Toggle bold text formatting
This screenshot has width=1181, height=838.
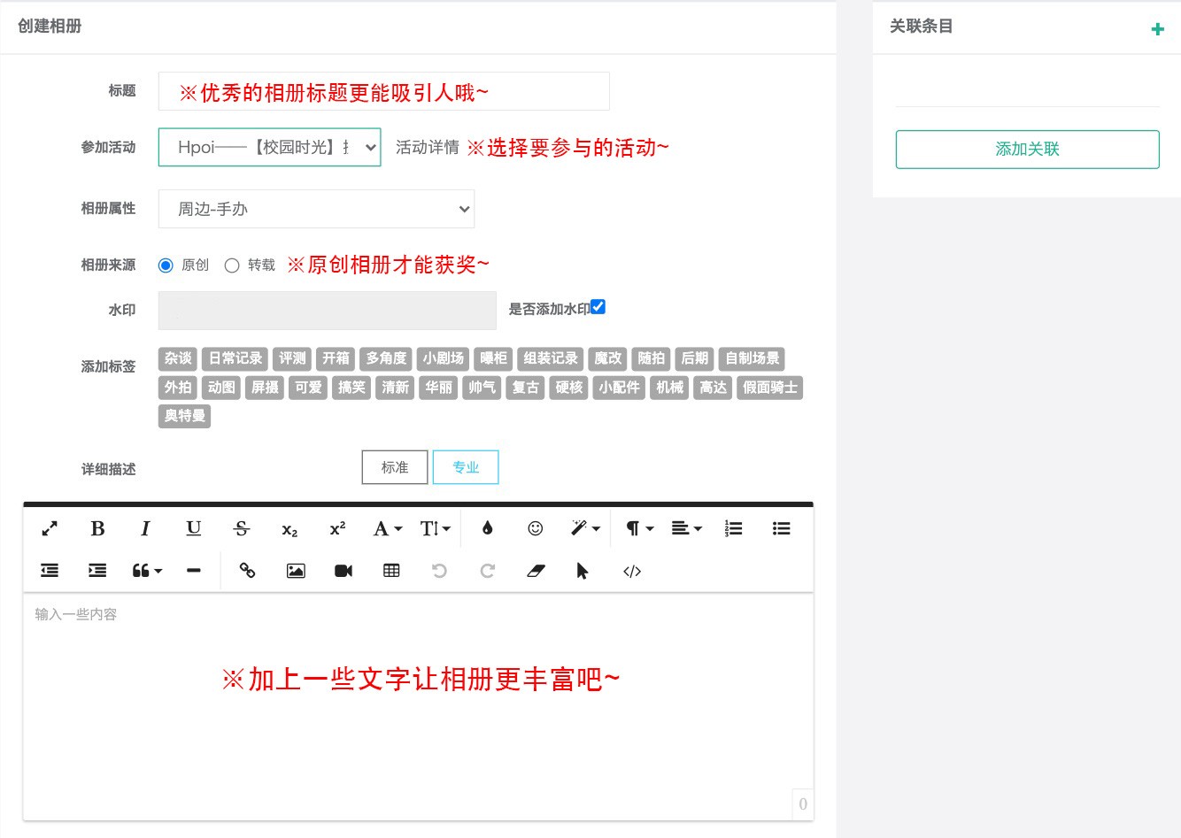[x=97, y=529]
